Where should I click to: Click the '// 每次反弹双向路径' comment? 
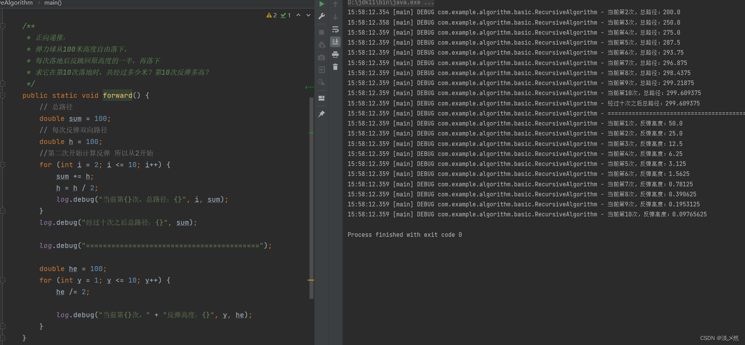coord(74,130)
